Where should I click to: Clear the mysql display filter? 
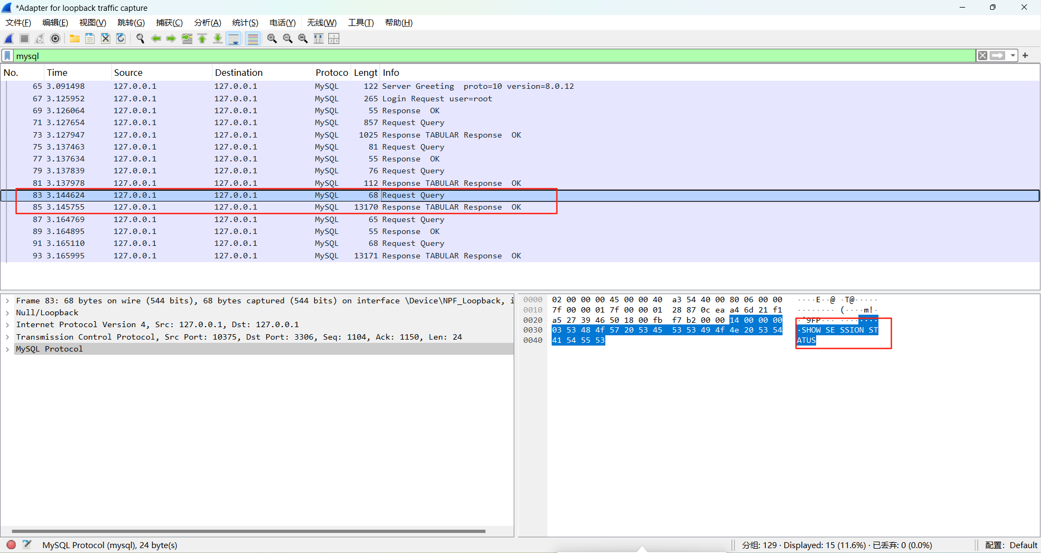click(982, 56)
